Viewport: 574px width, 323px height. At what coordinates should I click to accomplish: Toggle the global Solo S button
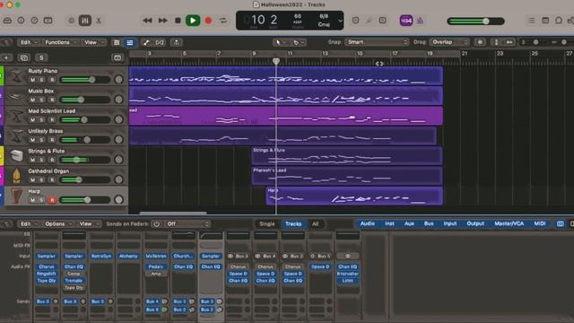point(41,57)
